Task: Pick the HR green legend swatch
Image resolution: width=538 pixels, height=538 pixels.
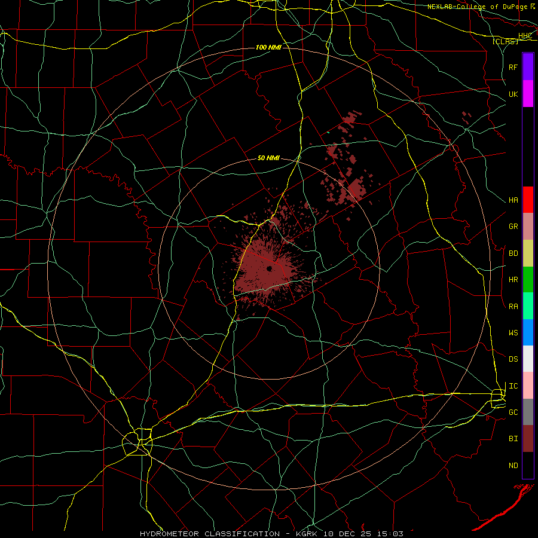Action: [x=528, y=280]
